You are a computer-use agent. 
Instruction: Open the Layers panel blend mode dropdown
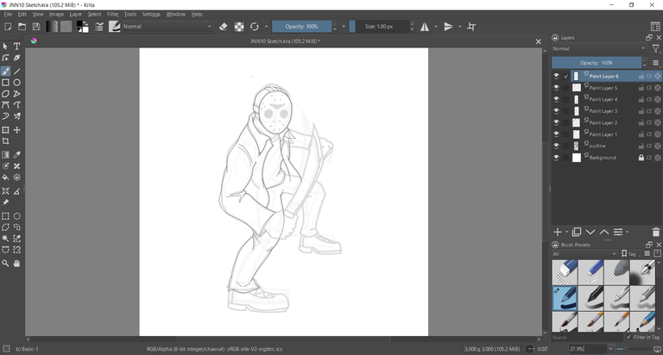pyautogui.click(x=599, y=48)
